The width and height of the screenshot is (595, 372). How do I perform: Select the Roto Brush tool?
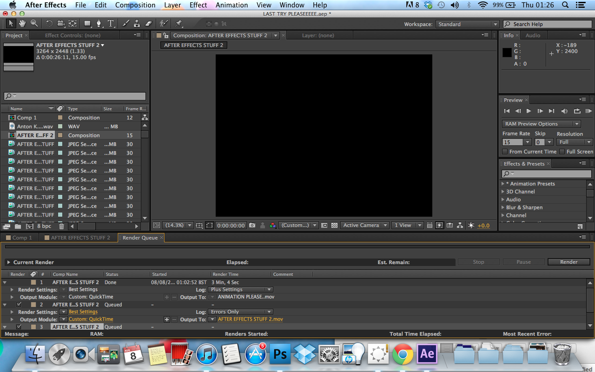point(163,23)
